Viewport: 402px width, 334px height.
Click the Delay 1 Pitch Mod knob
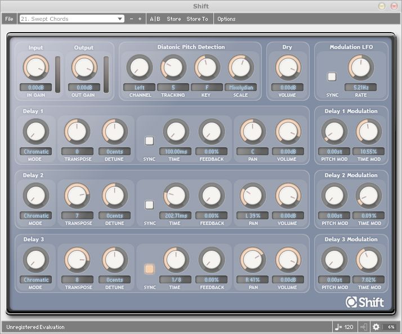[x=334, y=132]
